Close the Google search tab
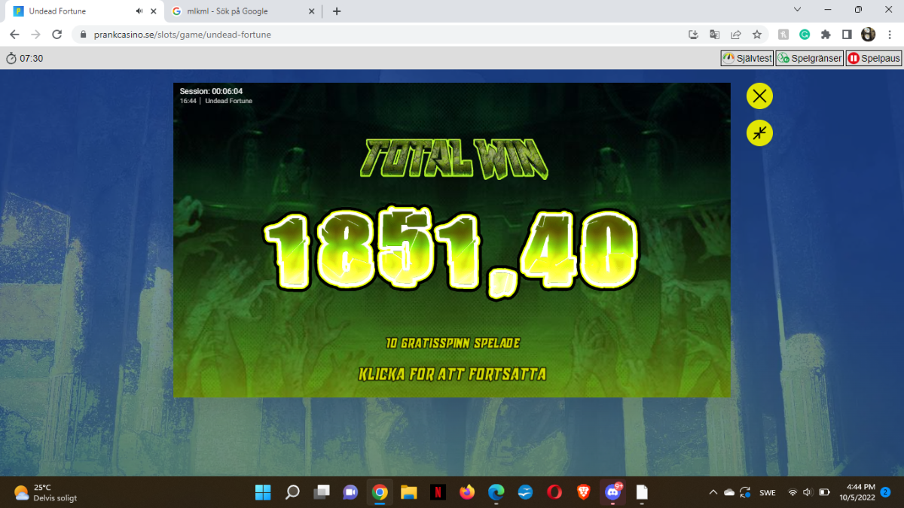This screenshot has height=508, width=904. (312, 11)
